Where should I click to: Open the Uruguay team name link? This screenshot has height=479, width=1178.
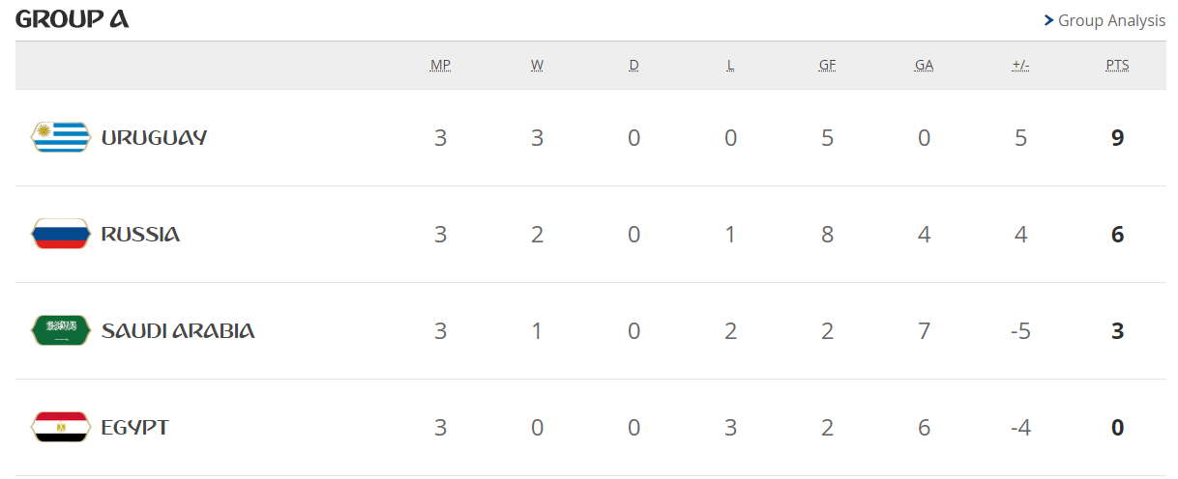154,137
